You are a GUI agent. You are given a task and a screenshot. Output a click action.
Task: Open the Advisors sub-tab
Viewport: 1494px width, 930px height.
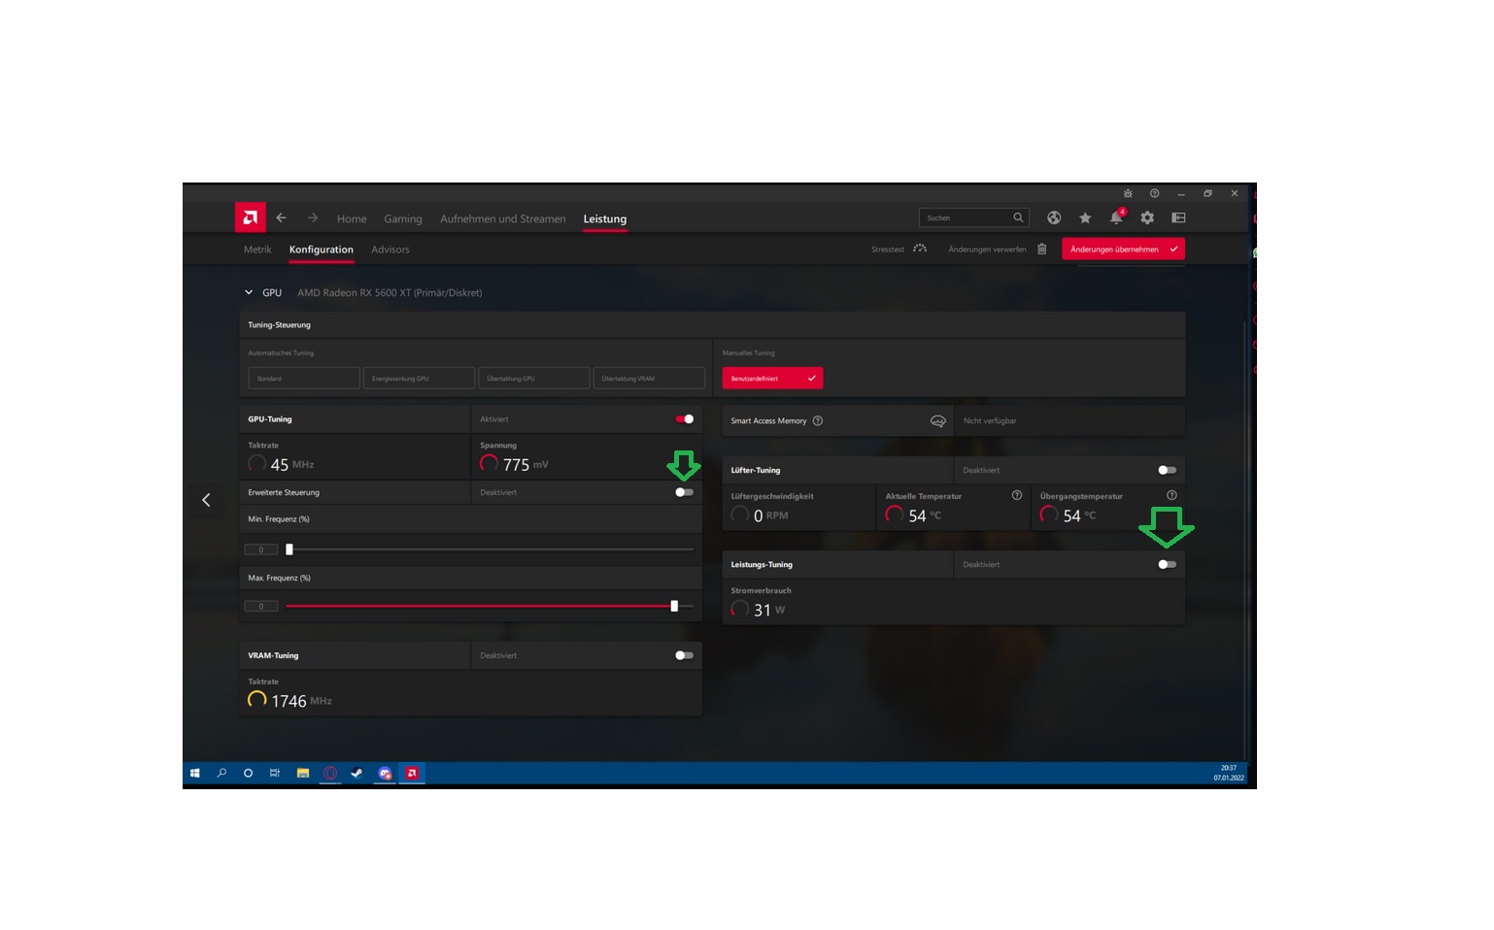click(390, 249)
